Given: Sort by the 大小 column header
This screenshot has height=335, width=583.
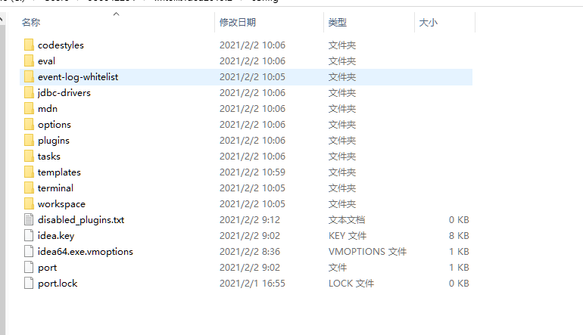Looking at the screenshot, I should point(428,22).
